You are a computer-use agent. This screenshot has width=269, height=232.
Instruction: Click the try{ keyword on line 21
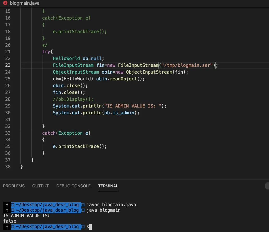(47, 52)
